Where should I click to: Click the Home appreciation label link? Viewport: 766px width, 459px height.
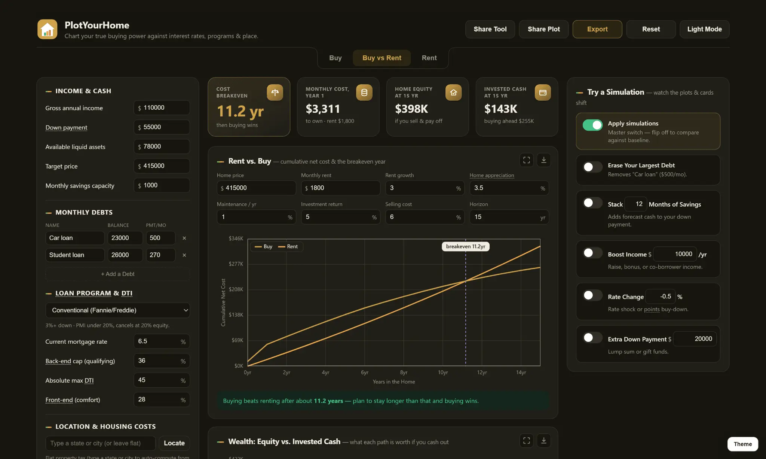pyautogui.click(x=492, y=175)
